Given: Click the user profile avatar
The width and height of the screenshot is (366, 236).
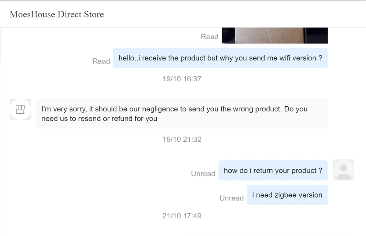Looking at the screenshot, I should click(x=343, y=170).
